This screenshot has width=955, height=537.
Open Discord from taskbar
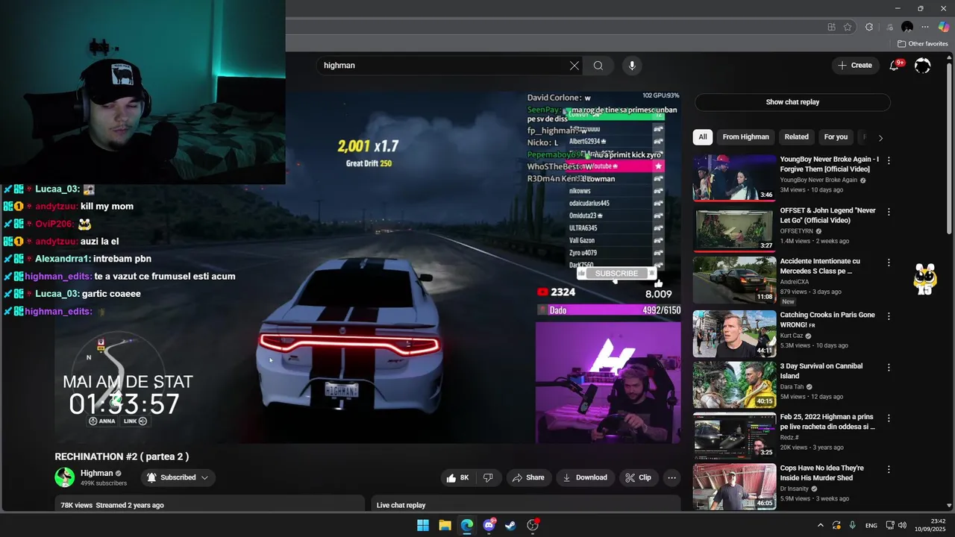(489, 525)
